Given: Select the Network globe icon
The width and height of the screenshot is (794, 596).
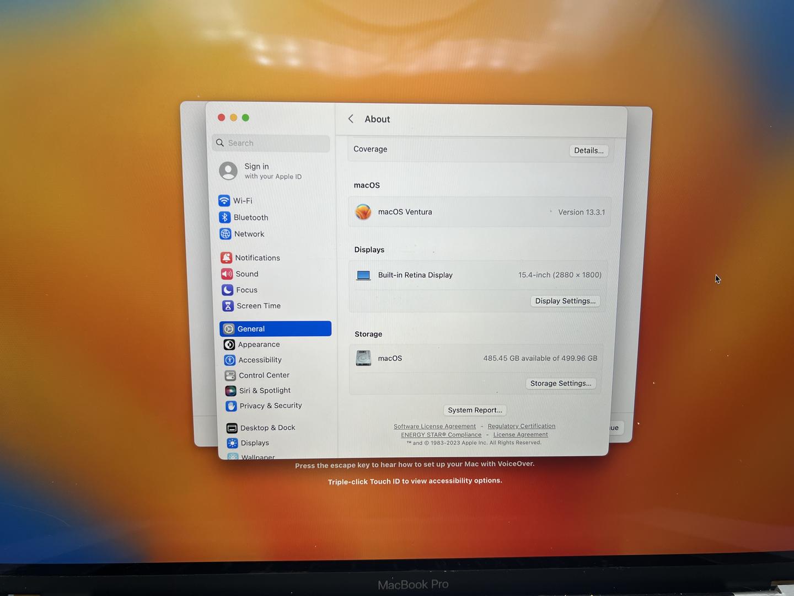Looking at the screenshot, I should (x=225, y=233).
